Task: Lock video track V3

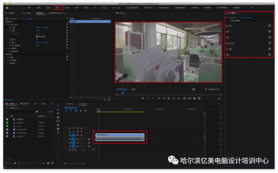Action: coord(70,128)
